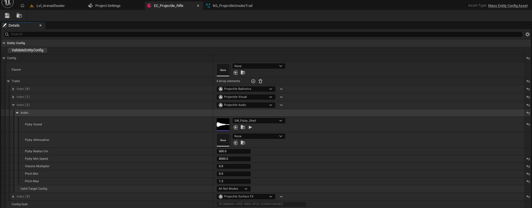
Task: Edit Flyby Radius Cm value
Action: click(x=234, y=151)
